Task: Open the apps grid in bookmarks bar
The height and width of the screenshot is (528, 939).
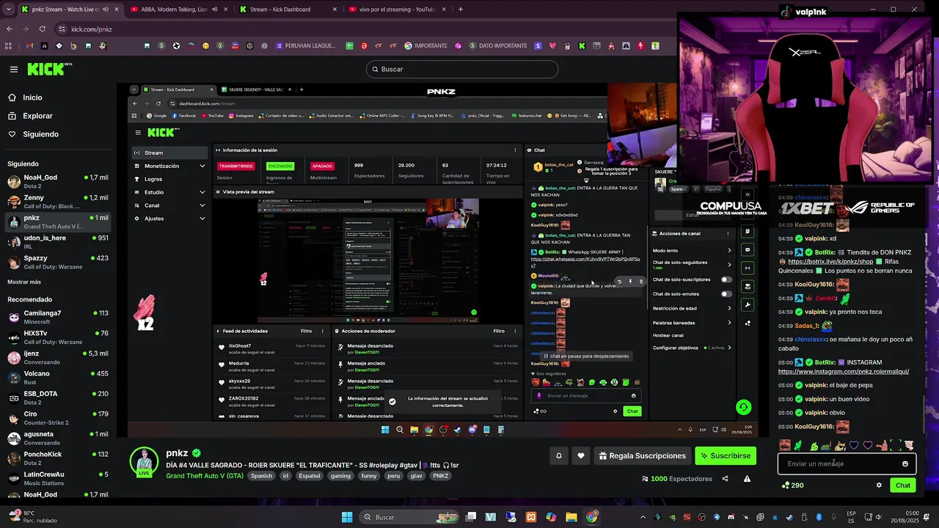Action: 8,45
